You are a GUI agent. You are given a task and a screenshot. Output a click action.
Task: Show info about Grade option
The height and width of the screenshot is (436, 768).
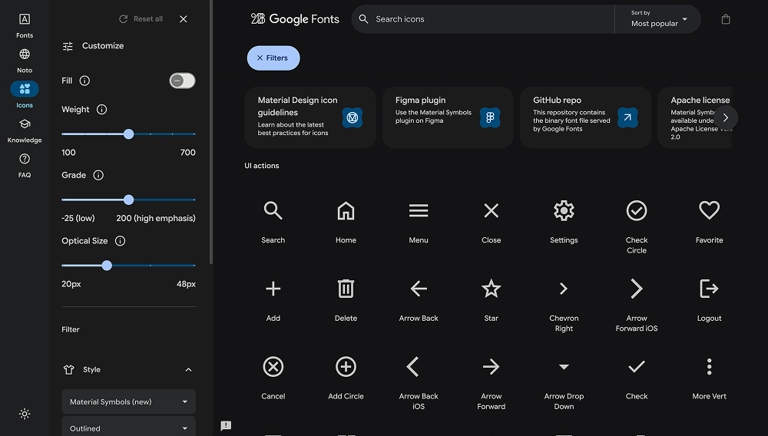tap(98, 175)
